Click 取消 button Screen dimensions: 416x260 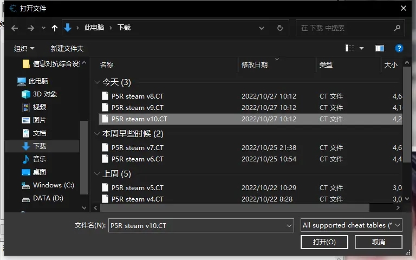pos(378,242)
